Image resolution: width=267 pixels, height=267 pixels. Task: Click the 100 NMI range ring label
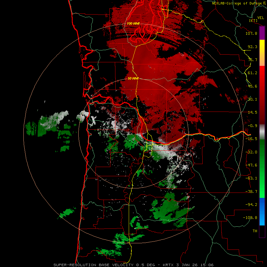pyautogui.click(x=133, y=23)
